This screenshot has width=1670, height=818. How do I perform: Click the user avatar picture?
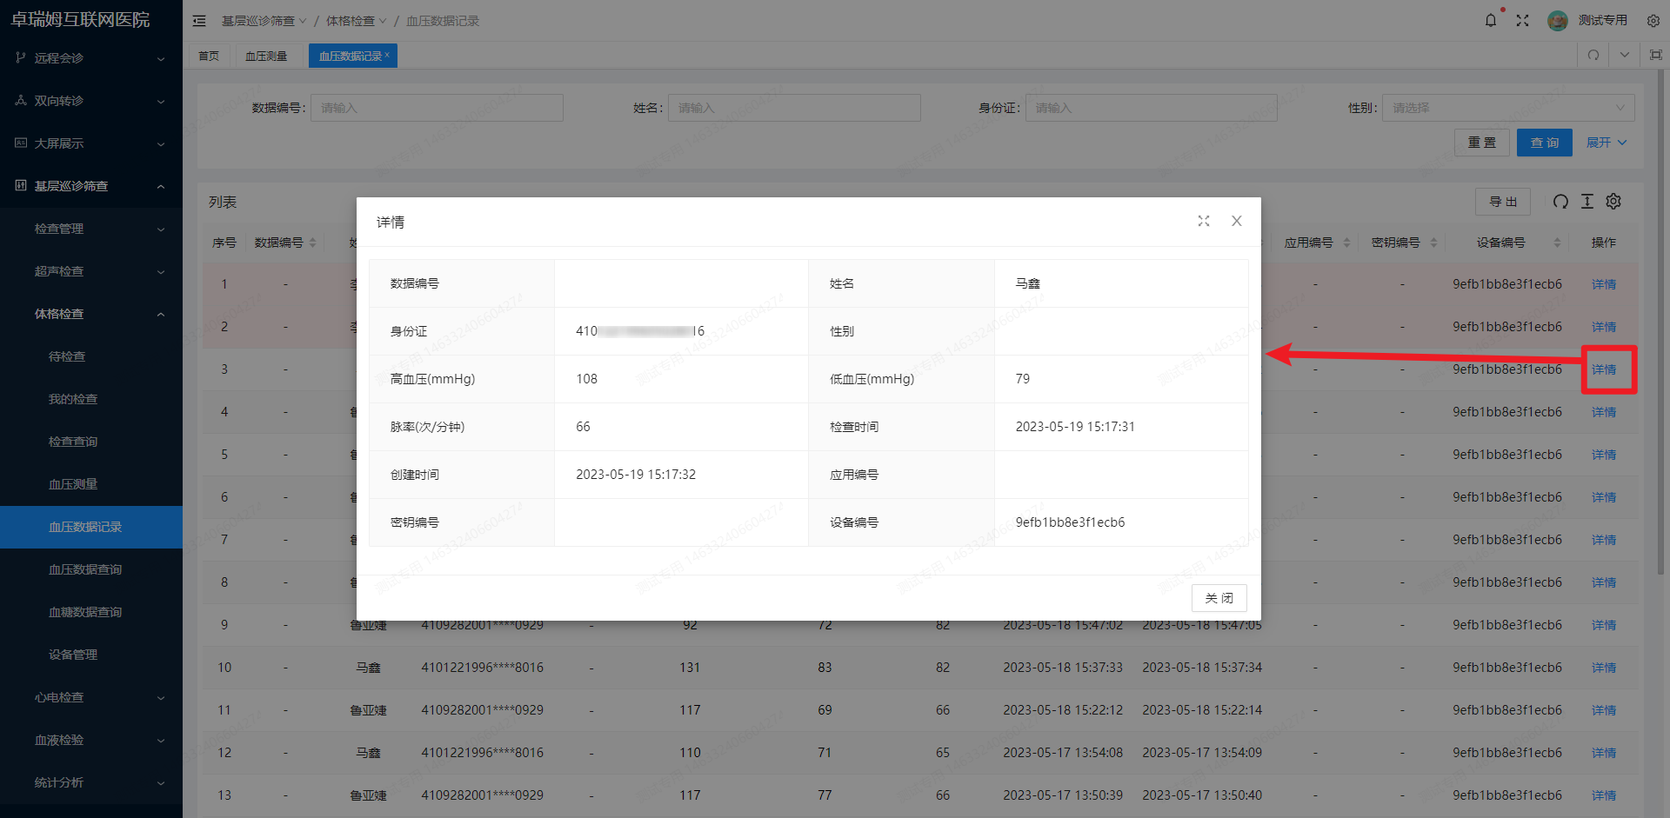pyautogui.click(x=1558, y=20)
